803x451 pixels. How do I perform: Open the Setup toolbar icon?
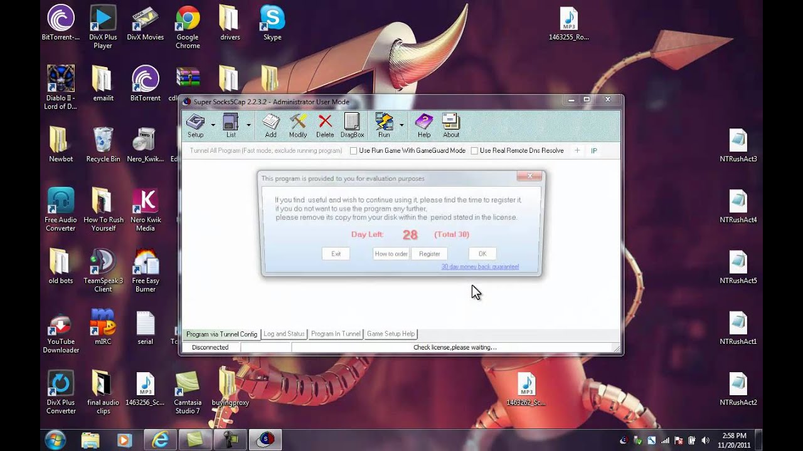[x=196, y=126]
